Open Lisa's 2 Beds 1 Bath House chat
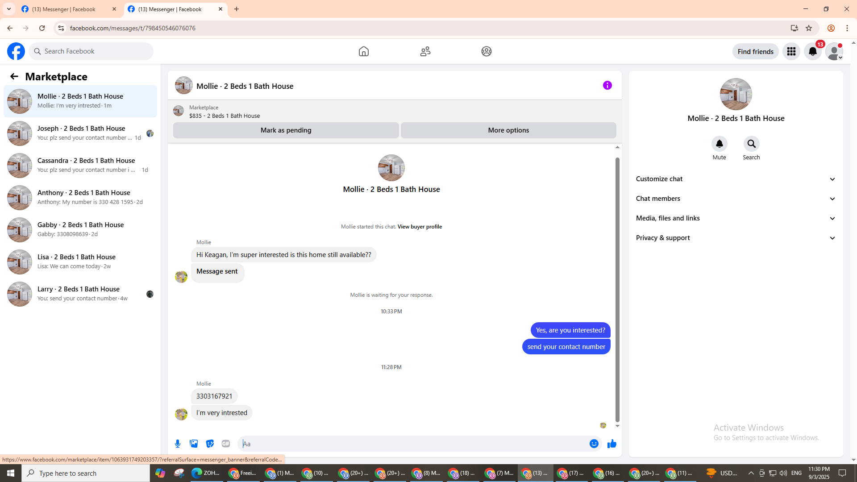 point(80,262)
